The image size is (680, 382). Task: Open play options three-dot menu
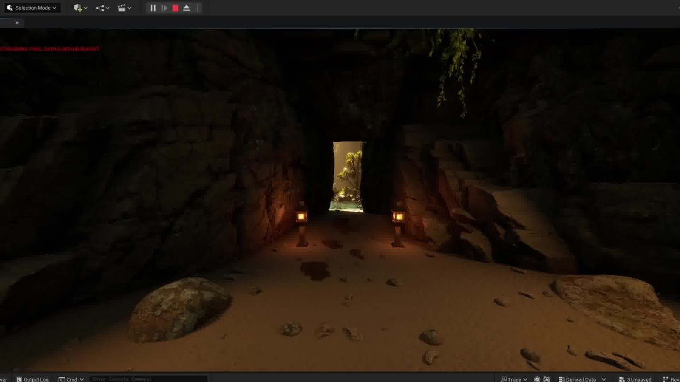[198, 8]
